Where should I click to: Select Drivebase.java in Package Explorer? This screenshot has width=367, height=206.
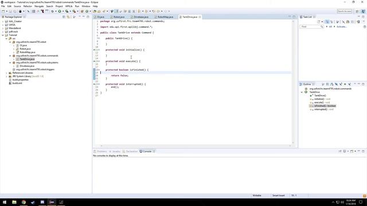[27, 66]
